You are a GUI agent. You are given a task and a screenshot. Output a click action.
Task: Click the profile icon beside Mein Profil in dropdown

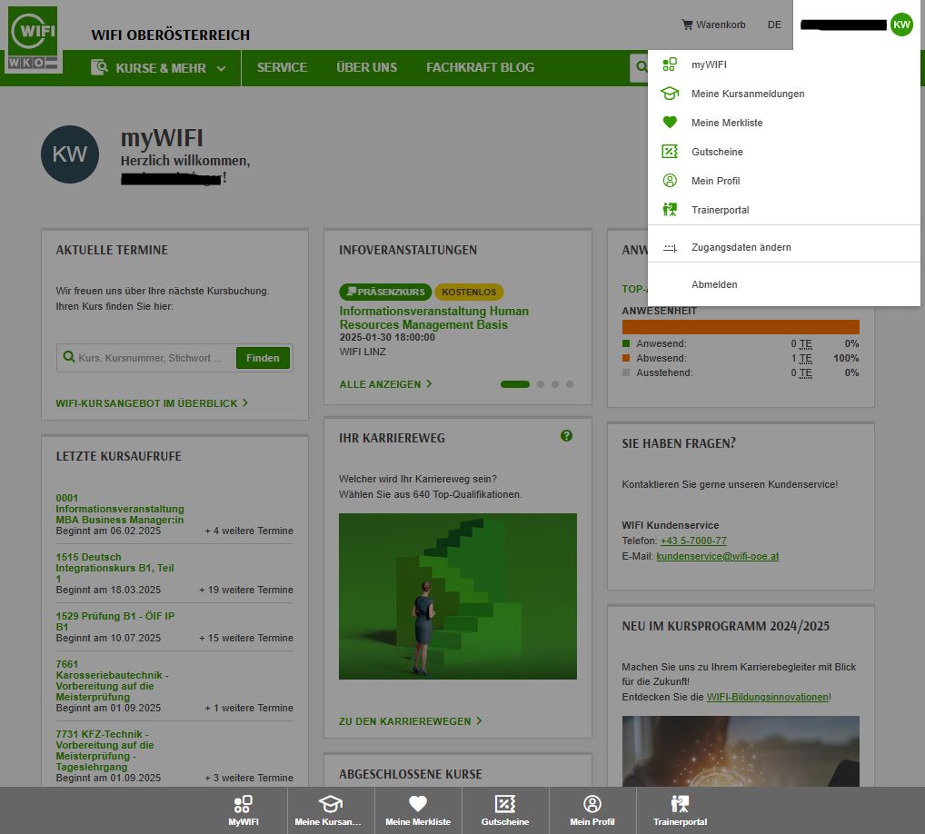pyautogui.click(x=670, y=181)
